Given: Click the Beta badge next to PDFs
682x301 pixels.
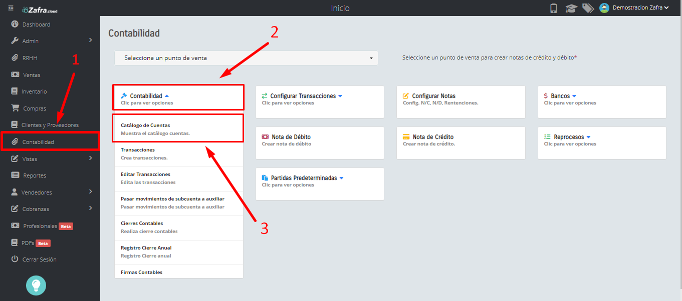Looking at the screenshot, I should tap(43, 243).
